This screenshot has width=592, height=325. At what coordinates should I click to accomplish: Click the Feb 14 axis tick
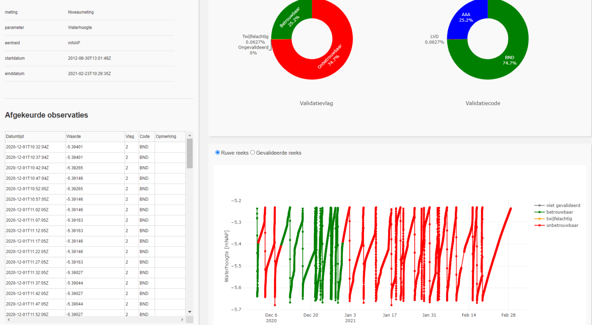click(469, 315)
